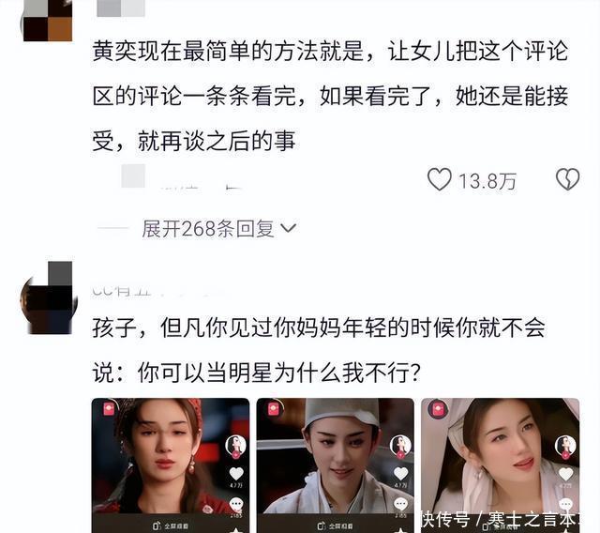Tap the profile avatar in the middle thumbnail
The width and height of the screenshot is (600, 533).
point(400,447)
